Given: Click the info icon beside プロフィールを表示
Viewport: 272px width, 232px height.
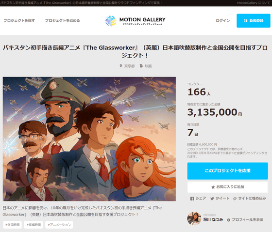Looking at the screenshot, I should pos(229,220).
